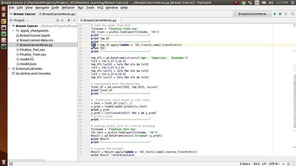Click the network indicator in top panel
Screen dimensions: 296x166
click(250, 2)
